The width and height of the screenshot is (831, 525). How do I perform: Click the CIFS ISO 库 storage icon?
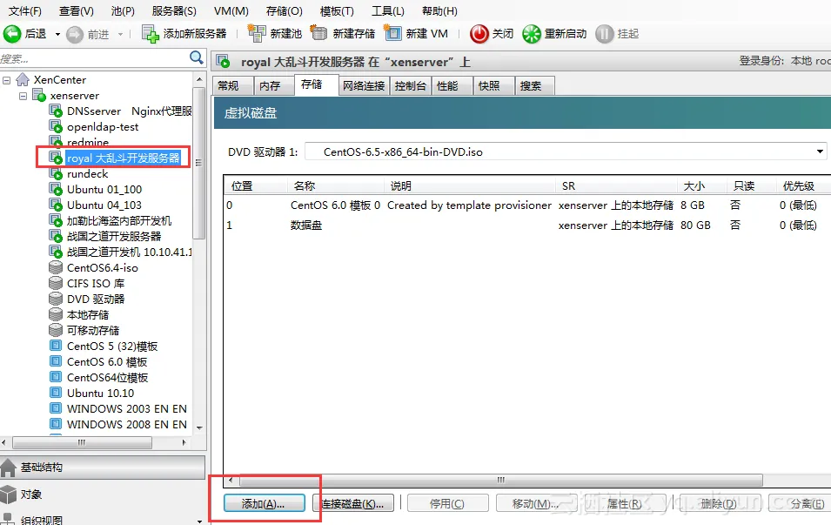(56, 283)
